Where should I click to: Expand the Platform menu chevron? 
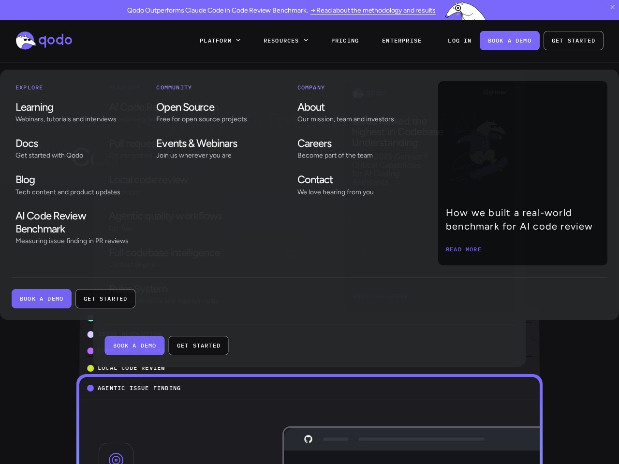tap(238, 41)
